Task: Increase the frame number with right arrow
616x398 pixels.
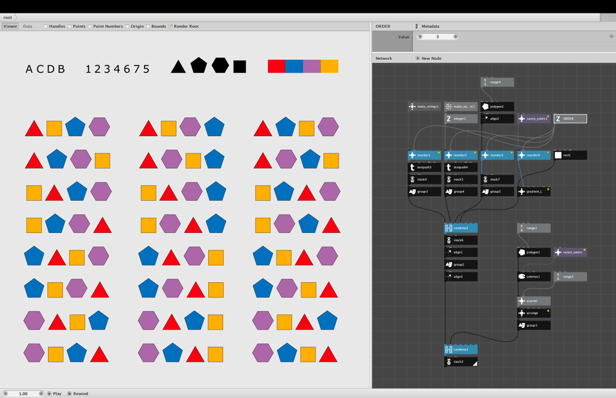Action: (41, 393)
